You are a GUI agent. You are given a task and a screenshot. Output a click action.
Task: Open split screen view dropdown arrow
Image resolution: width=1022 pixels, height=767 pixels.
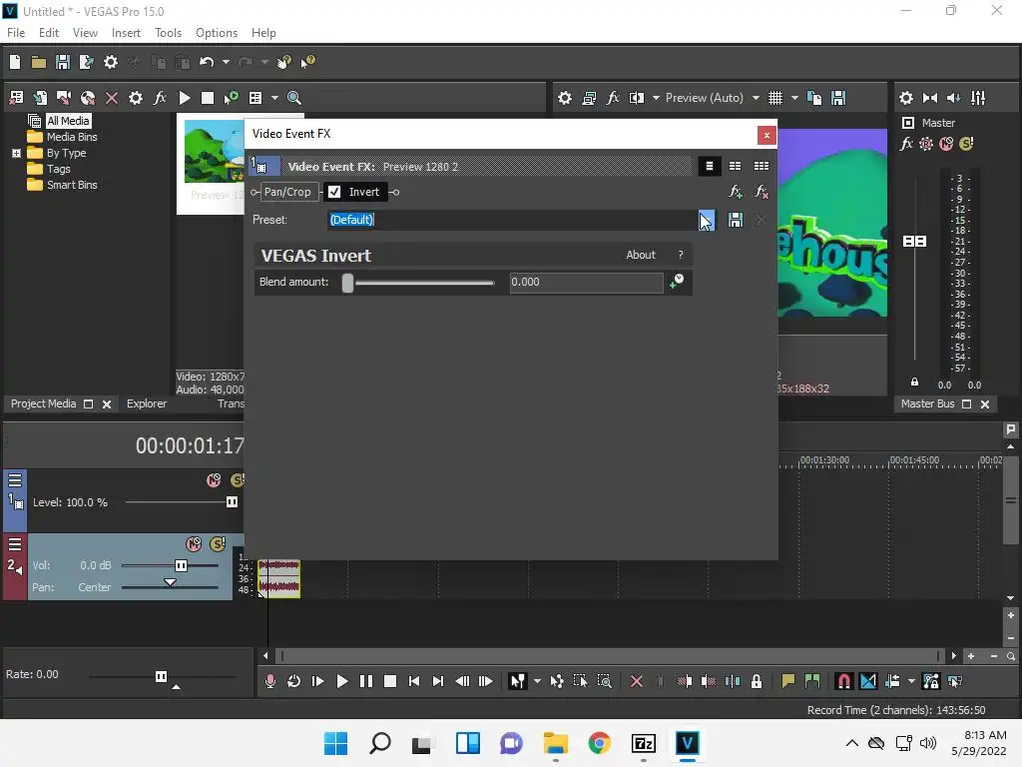tap(656, 98)
